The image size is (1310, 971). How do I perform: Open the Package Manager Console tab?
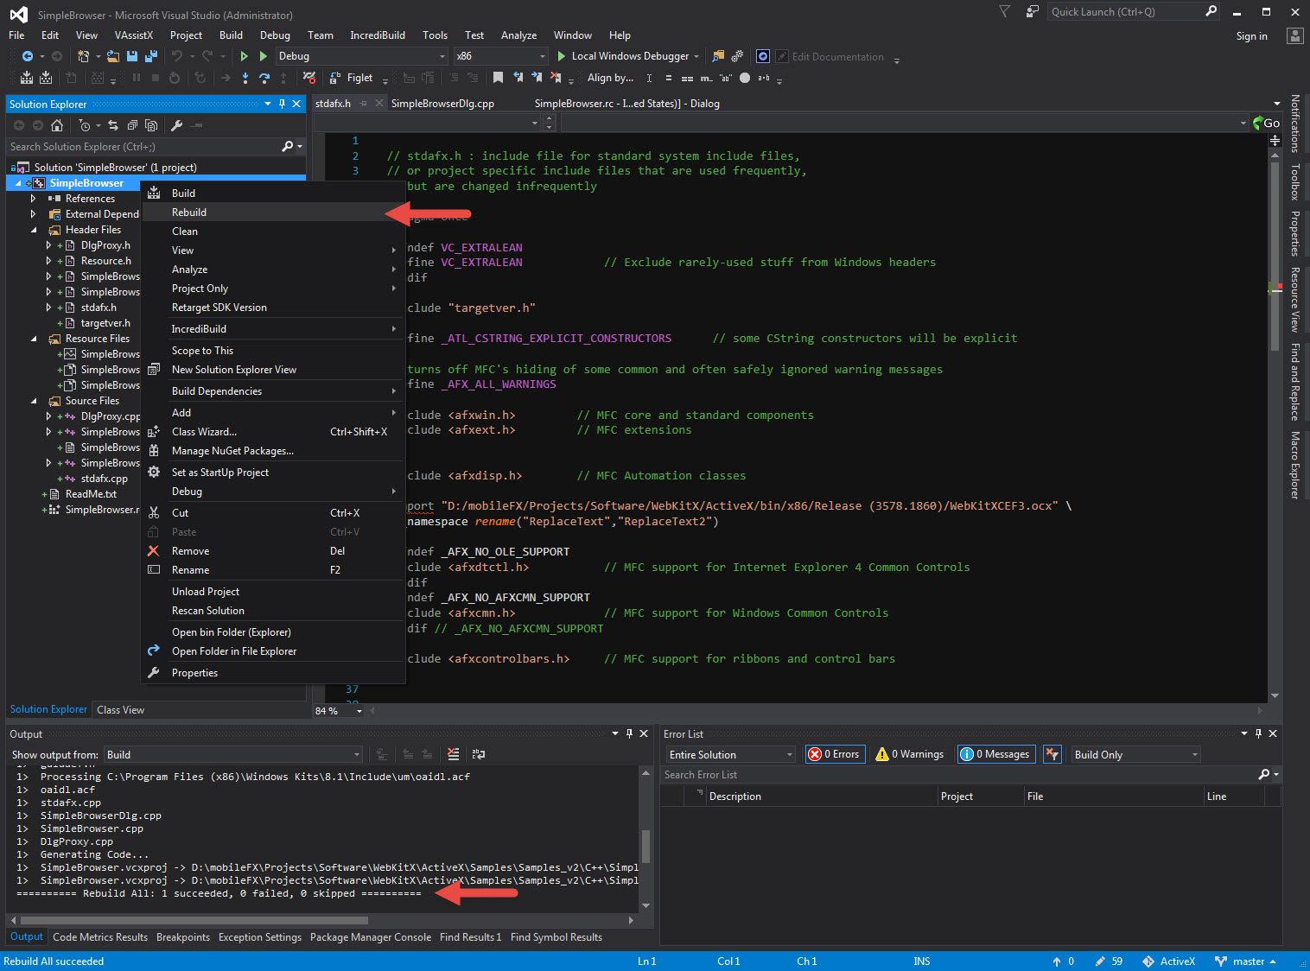tap(370, 937)
